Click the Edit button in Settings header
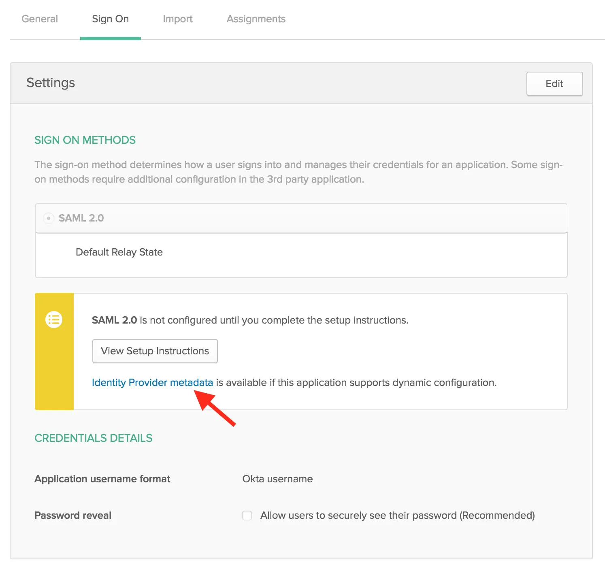Viewport: 605px width, 571px height. (554, 84)
